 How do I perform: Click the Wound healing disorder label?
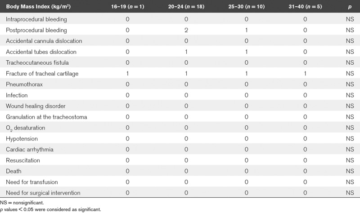[36, 106]
